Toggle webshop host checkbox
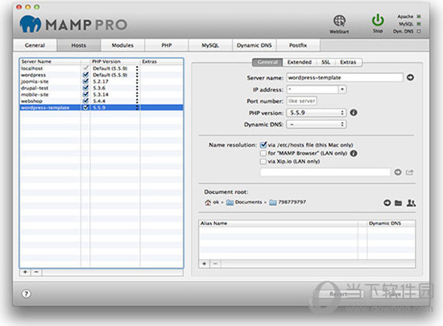Screen dimensions: 443x326 click(85, 101)
